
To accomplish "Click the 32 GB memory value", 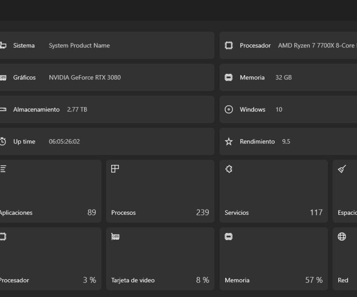I will pyautogui.click(x=283, y=78).
